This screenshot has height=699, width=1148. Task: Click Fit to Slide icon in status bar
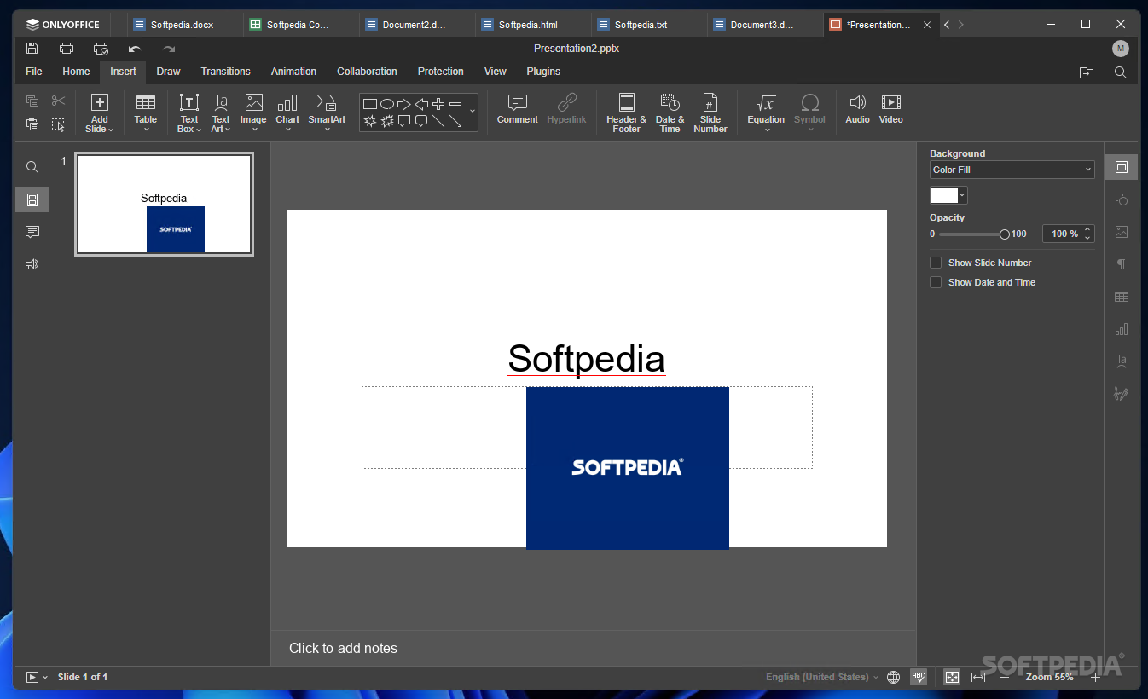[x=952, y=677]
